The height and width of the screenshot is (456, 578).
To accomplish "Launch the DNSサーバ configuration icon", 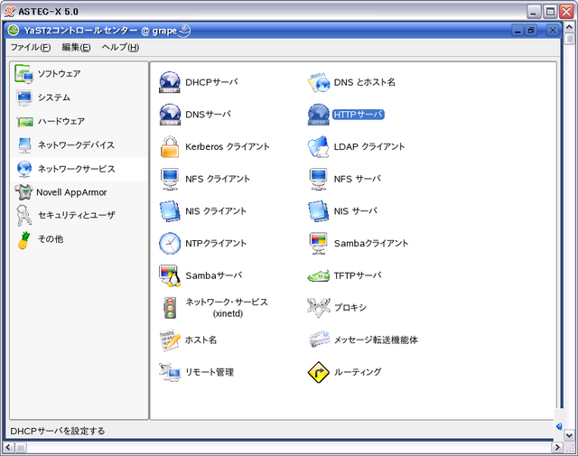I will pos(170,115).
